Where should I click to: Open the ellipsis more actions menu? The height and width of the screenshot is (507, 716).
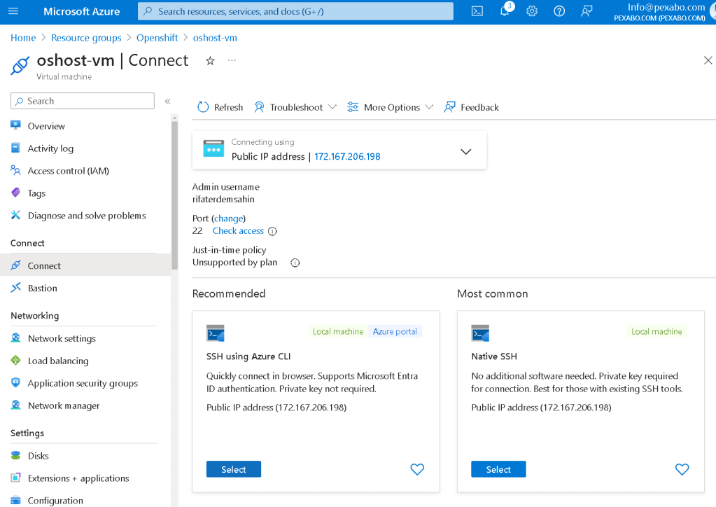click(232, 60)
